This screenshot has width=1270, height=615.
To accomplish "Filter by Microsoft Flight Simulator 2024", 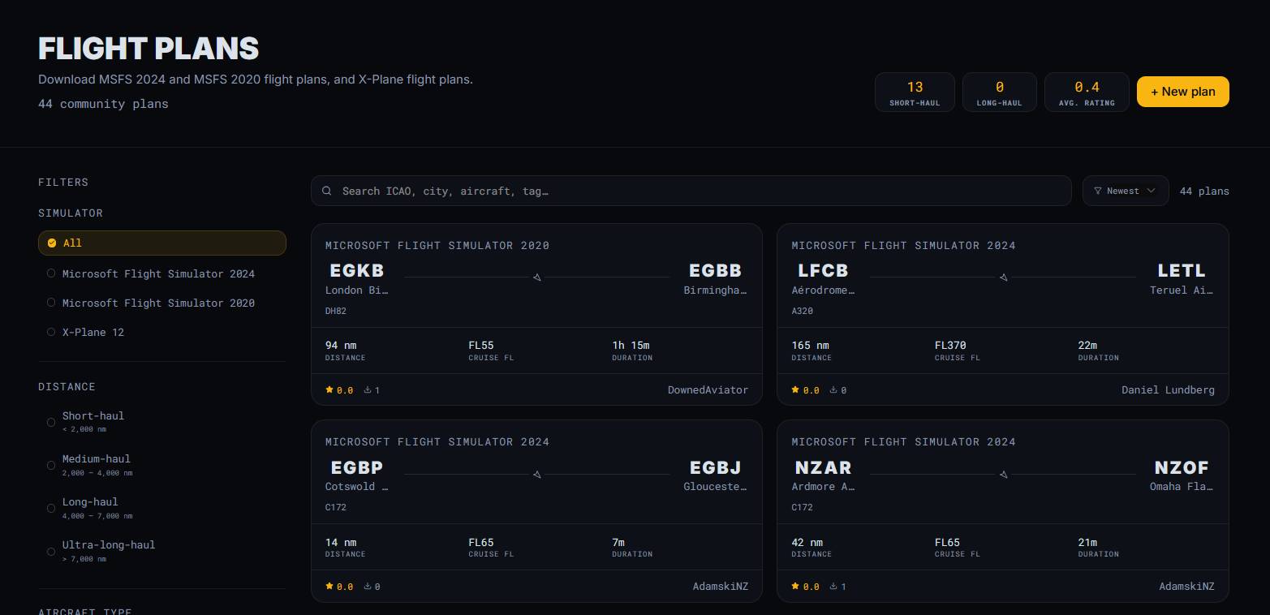I will 162,273.
